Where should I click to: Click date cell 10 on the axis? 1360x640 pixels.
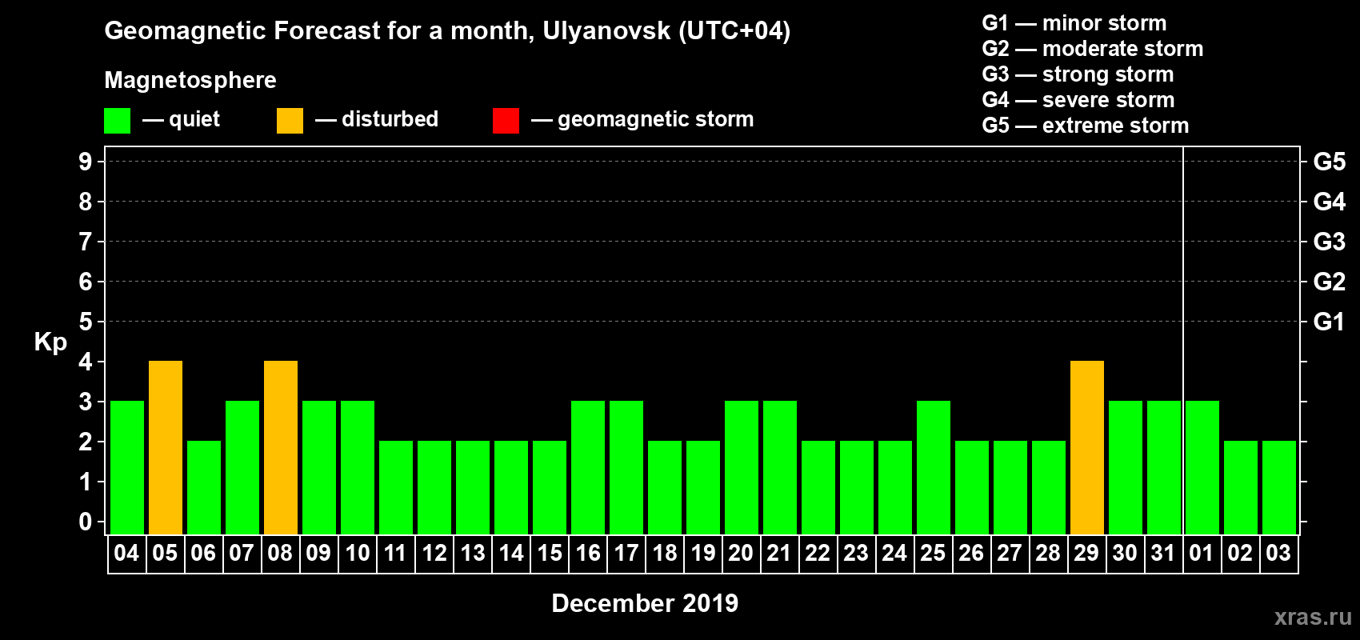point(358,554)
